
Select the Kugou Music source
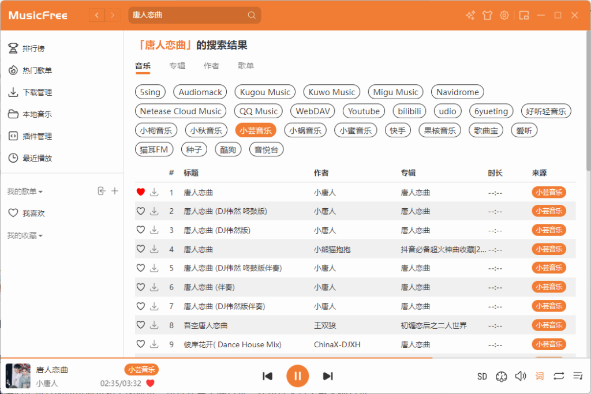click(265, 92)
